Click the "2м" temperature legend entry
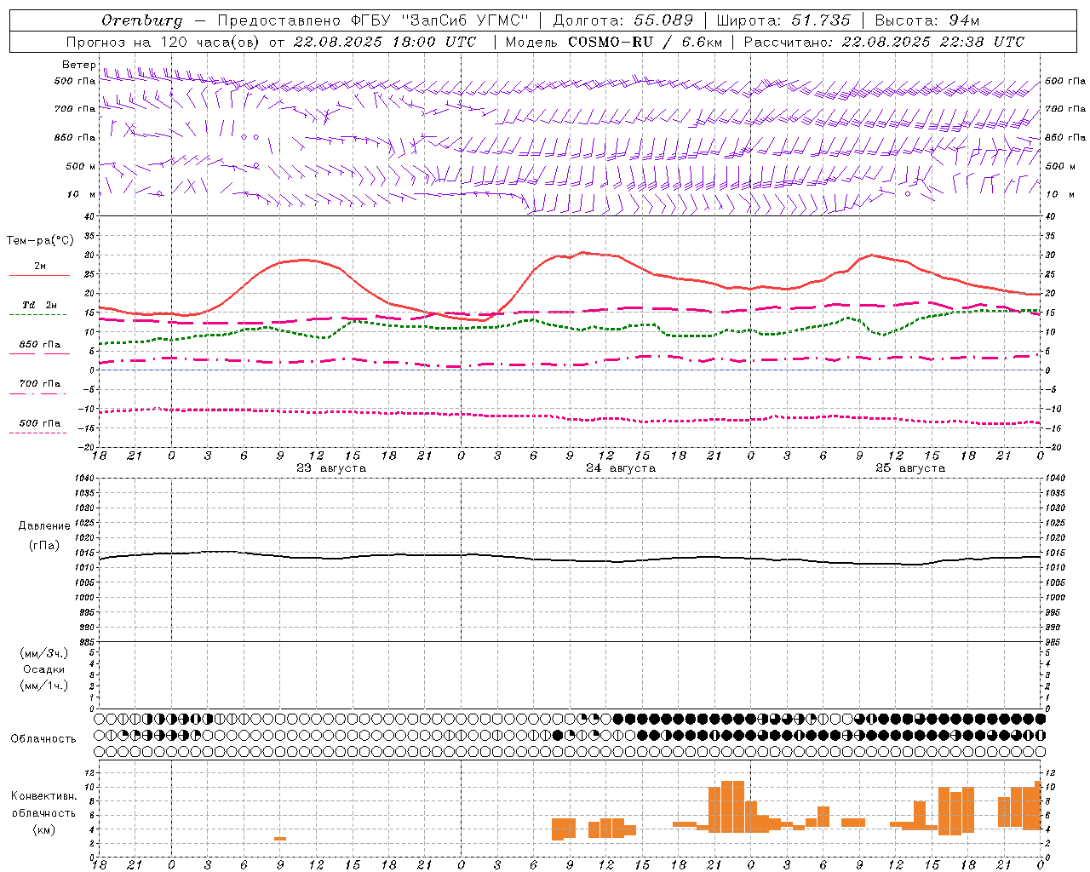 point(40,266)
